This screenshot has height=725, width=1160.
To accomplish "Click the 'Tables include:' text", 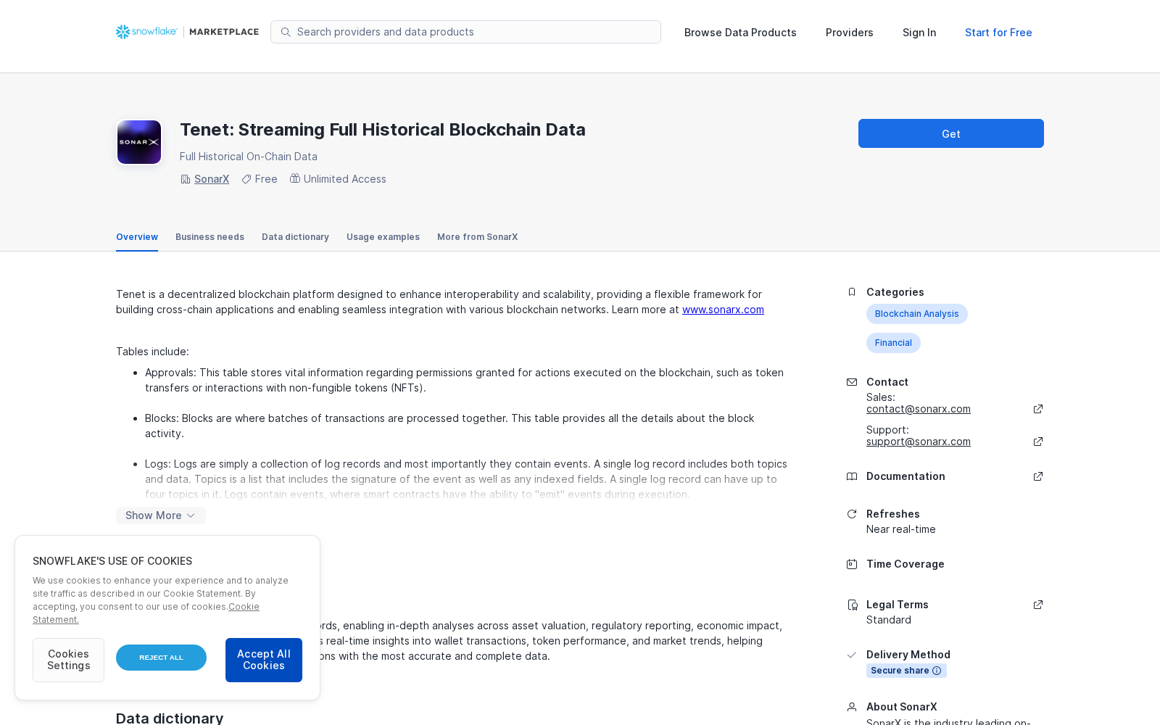I will (152, 352).
